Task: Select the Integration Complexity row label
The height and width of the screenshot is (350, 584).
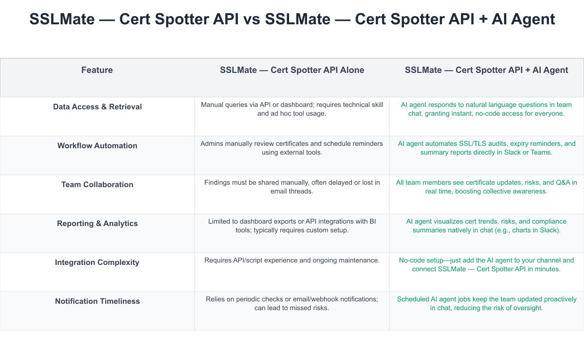Action: (x=97, y=262)
